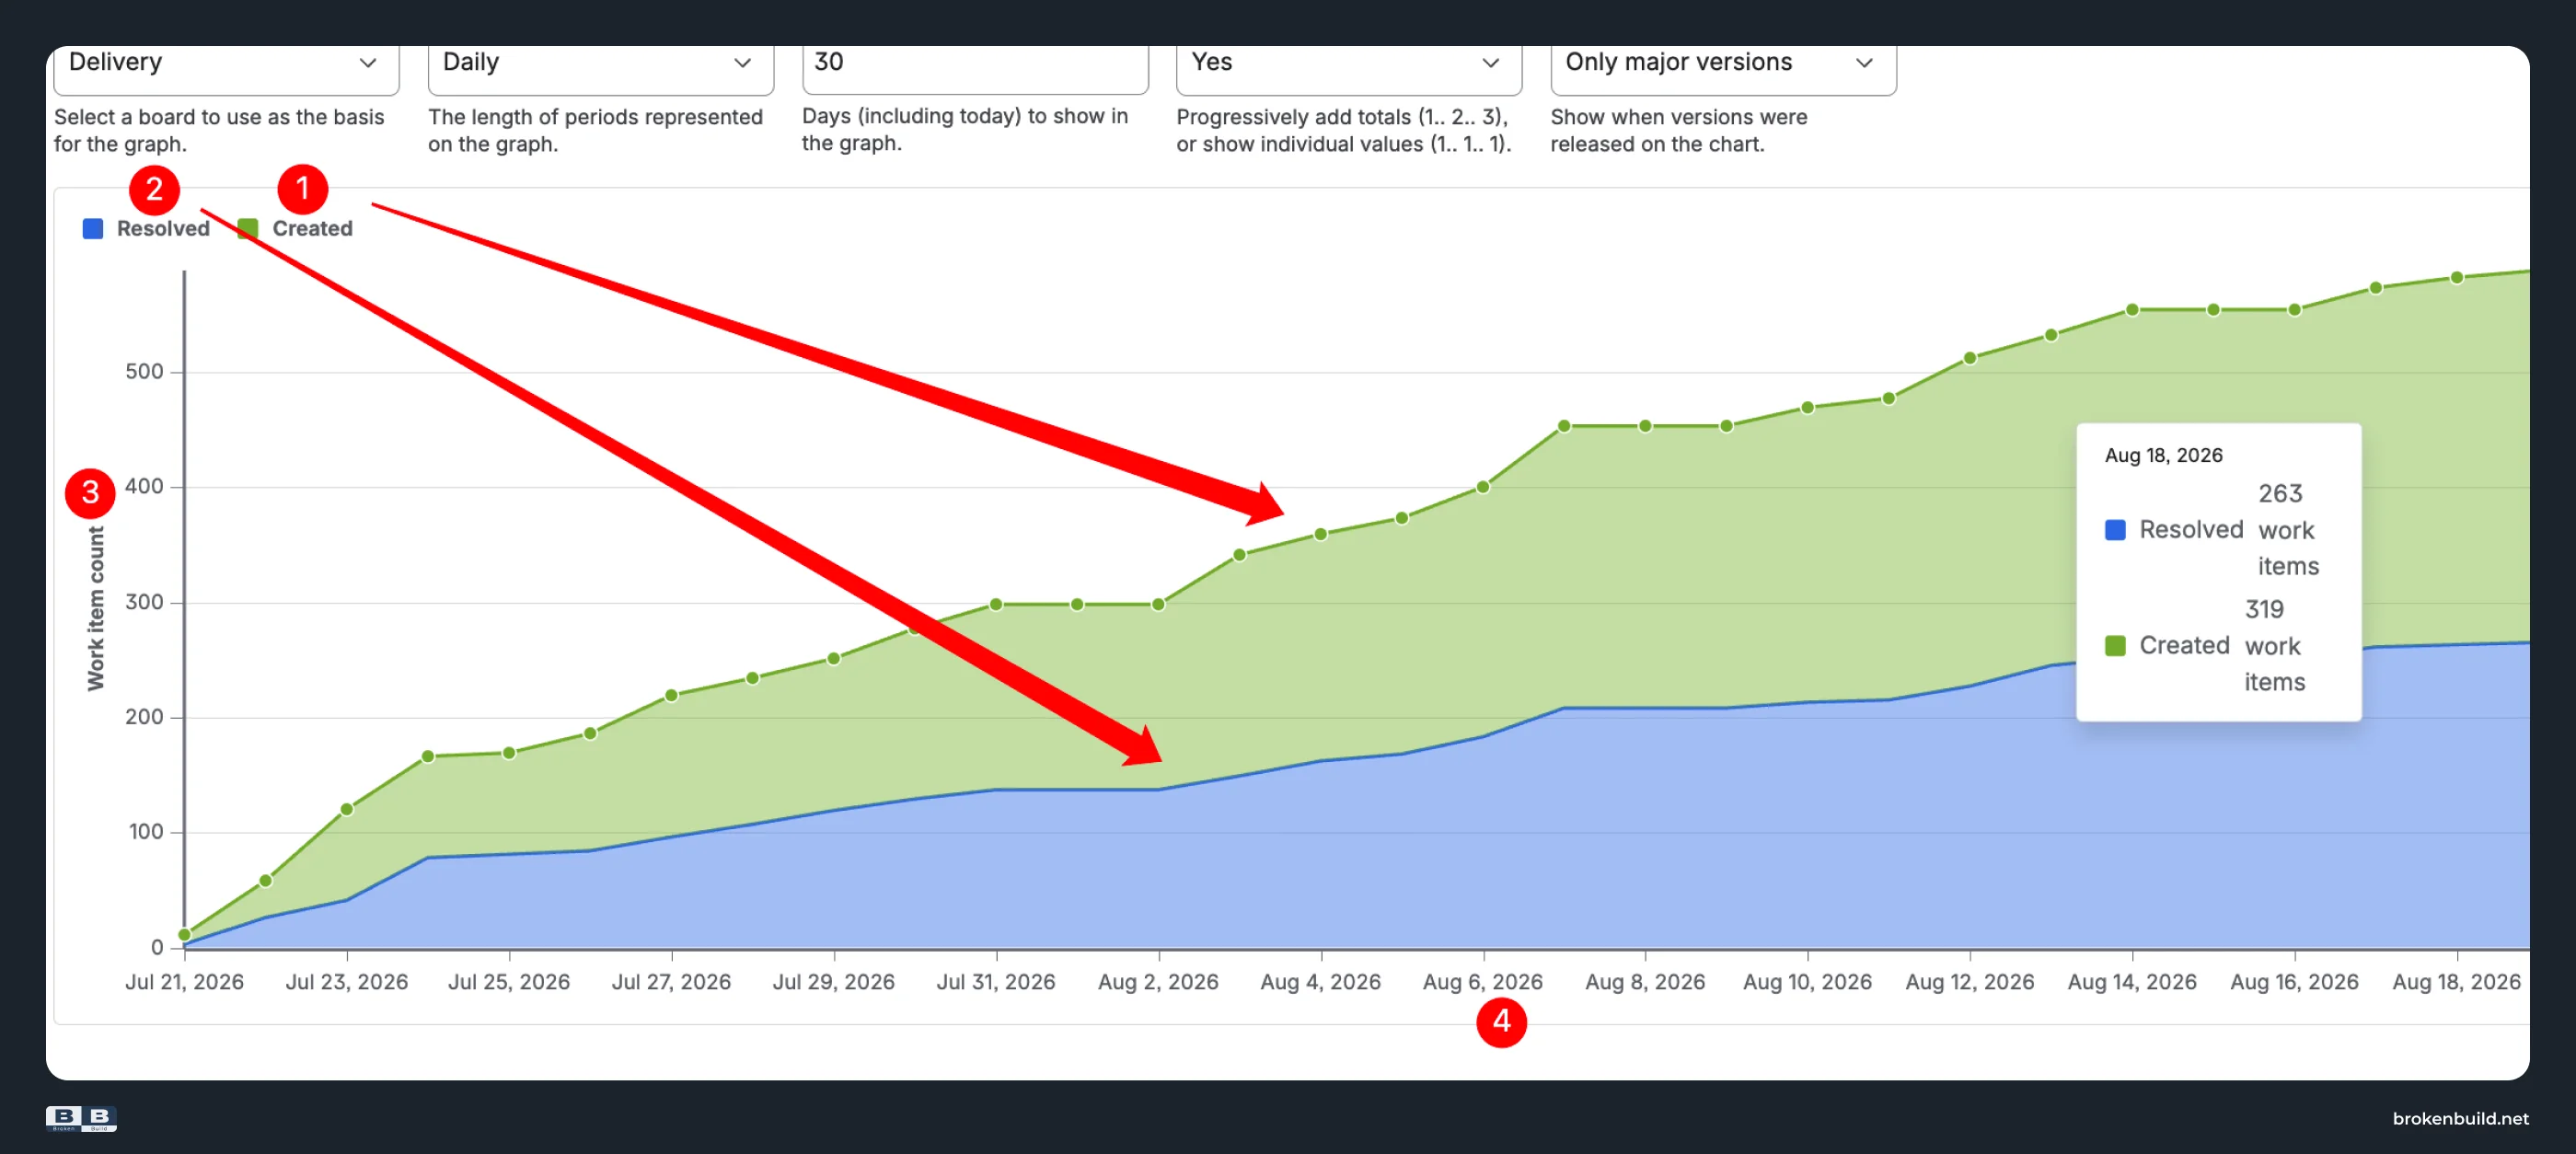2576x1154 pixels.
Task: Click the Created data point at Jul 21, 2026
Action: [185, 935]
